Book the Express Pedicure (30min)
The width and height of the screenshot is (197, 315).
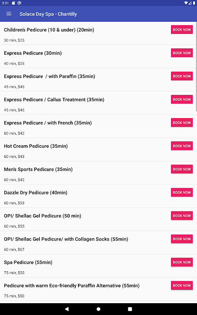(182, 53)
